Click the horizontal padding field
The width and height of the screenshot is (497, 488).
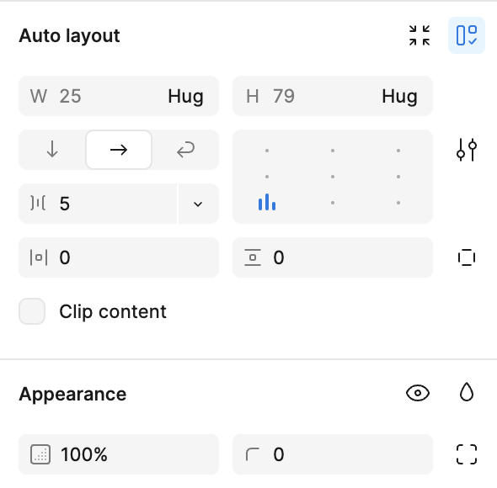pyautogui.click(x=119, y=257)
